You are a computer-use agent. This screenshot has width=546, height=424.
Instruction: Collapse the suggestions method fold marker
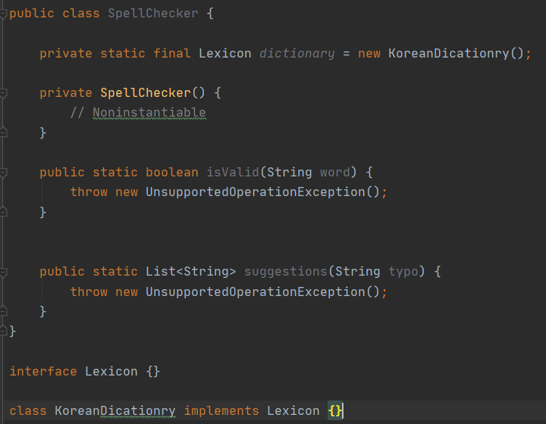(3, 272)
